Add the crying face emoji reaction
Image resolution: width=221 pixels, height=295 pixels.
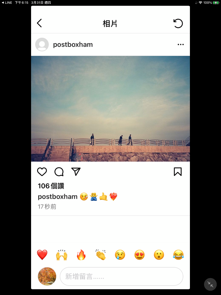pos(120,255)
